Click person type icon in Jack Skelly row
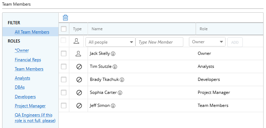Image resolution: width=266 pixels, height=128 pixels. [78, 54]
